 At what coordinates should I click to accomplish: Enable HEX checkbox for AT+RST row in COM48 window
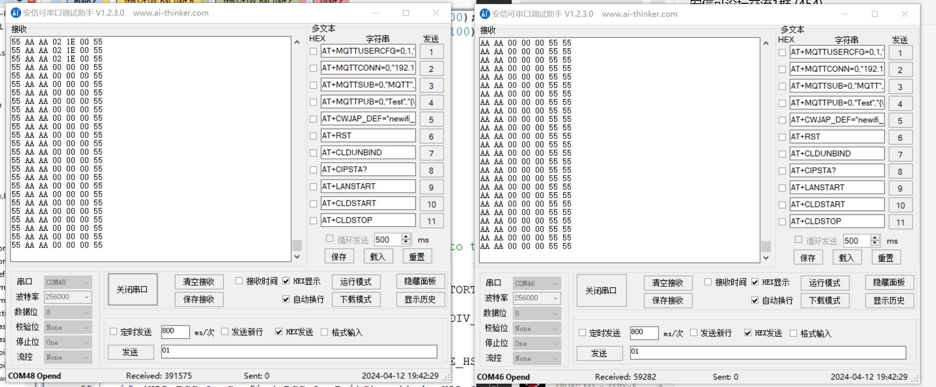pos(313,136)
